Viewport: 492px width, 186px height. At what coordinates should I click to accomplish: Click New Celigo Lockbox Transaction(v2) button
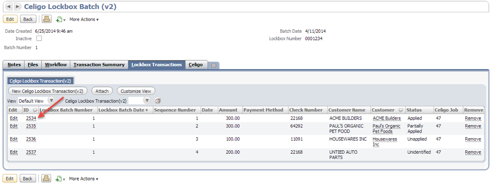47,91
